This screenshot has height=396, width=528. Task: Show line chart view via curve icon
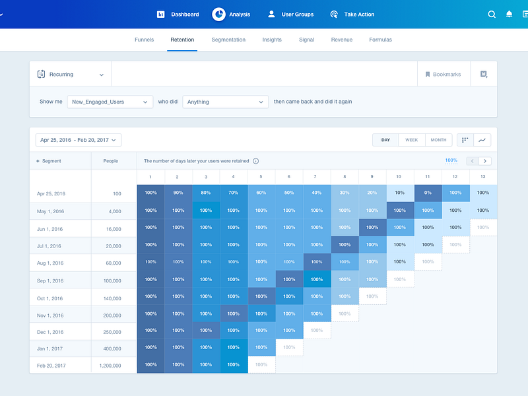tap(482, 140)
